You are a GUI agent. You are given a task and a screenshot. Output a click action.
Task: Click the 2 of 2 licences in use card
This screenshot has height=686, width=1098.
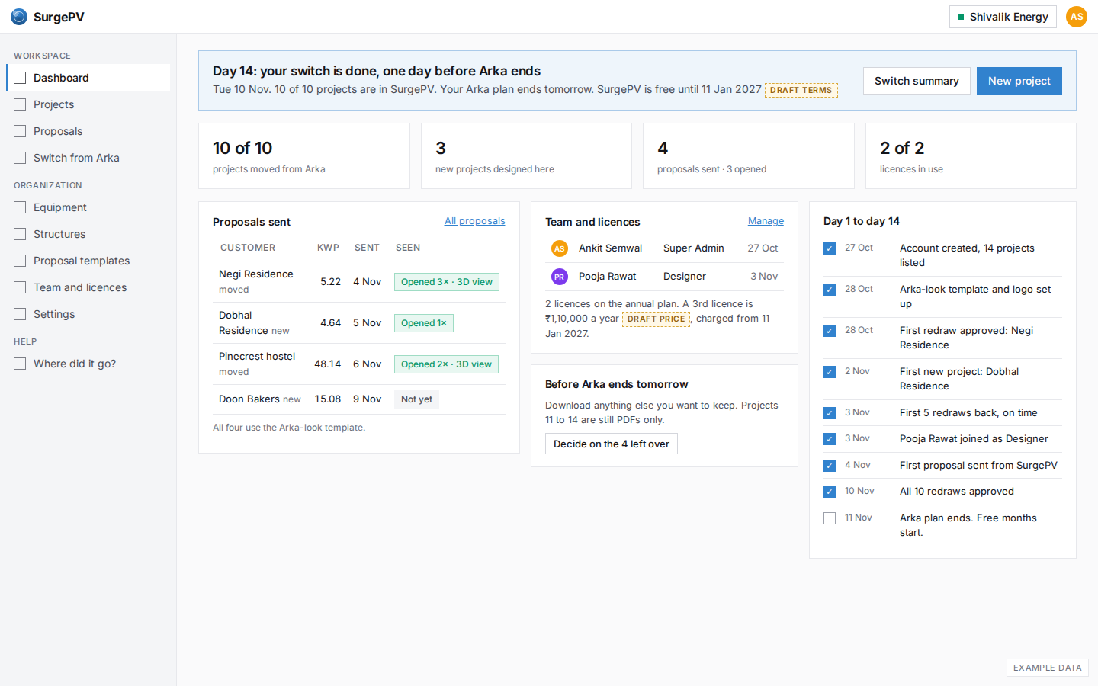[x=971, y=156]
